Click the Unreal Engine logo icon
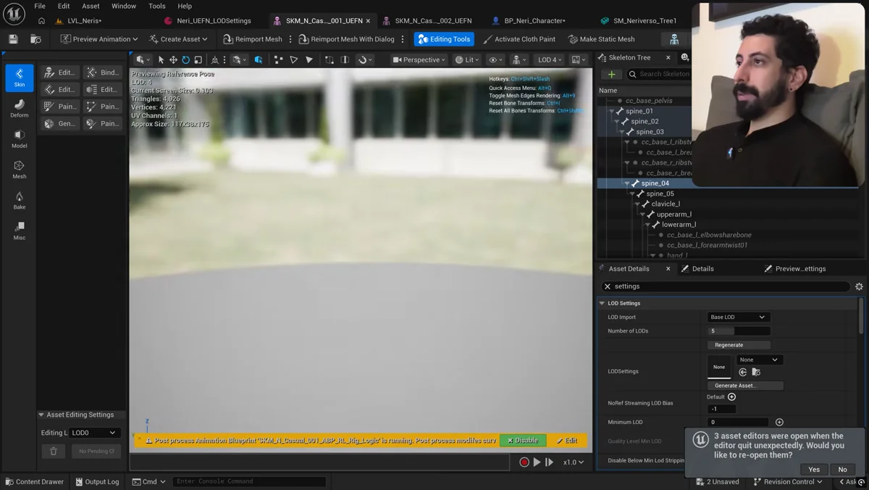 14,14
